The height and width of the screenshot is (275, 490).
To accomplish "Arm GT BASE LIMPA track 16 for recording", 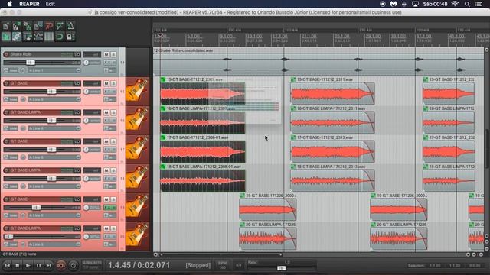I will (x=6, y=112).
